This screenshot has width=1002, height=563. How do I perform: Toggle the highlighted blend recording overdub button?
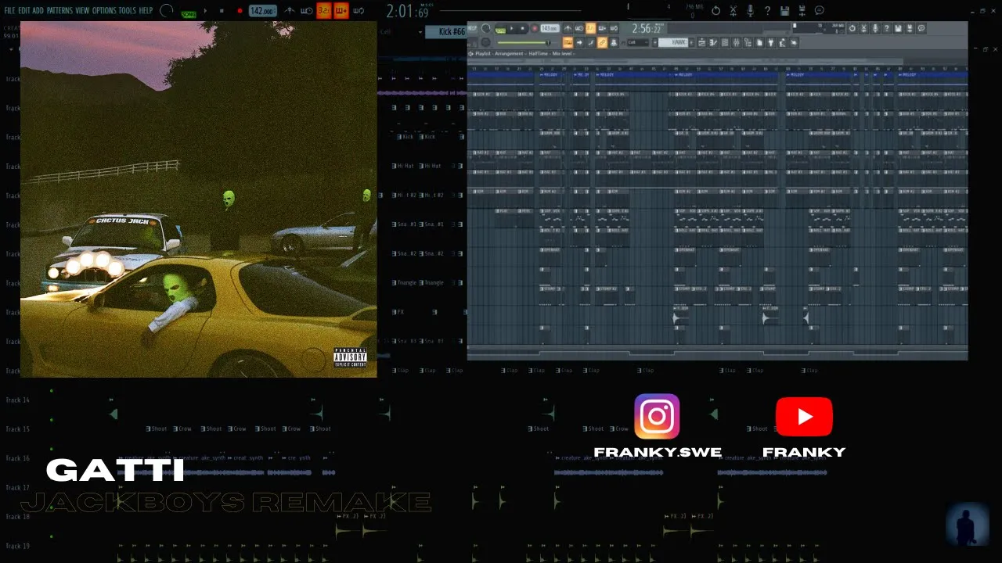pyautogui.click(x=341, y=11)
